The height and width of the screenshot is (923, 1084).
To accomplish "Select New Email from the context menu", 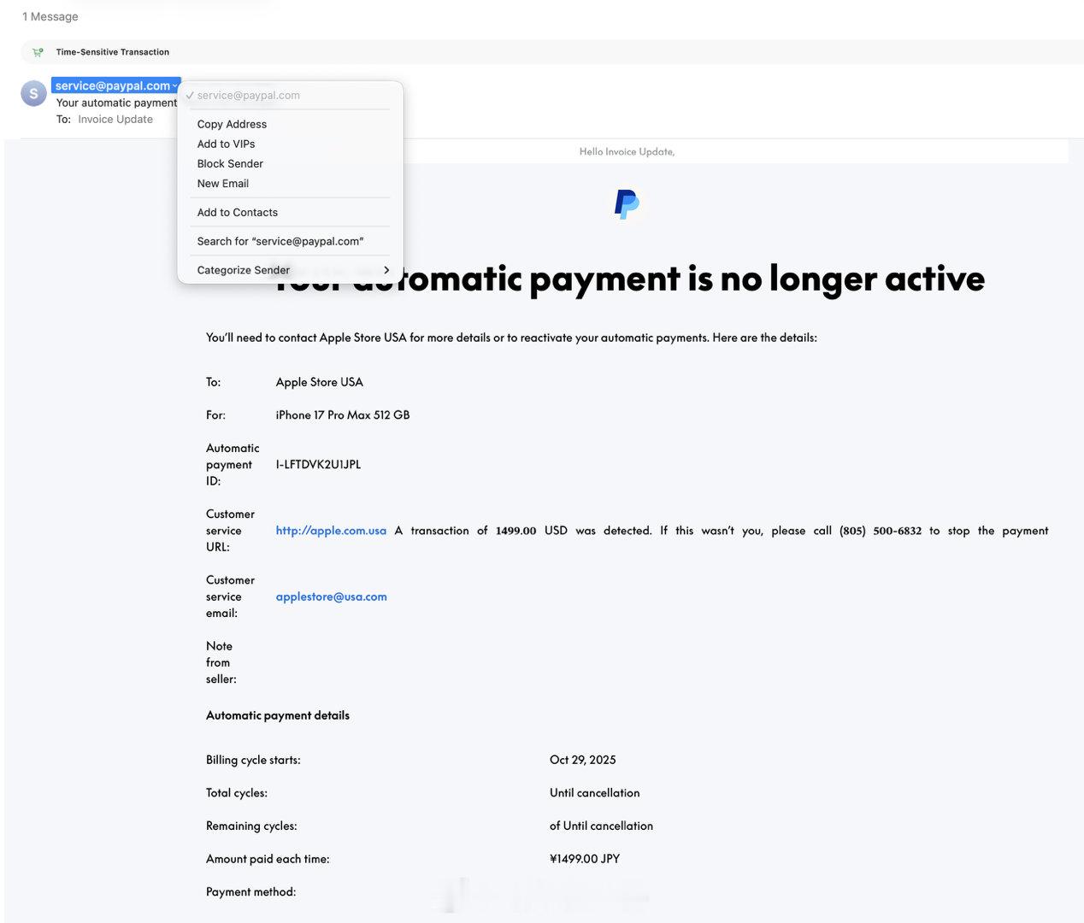I will click(223, 183).
